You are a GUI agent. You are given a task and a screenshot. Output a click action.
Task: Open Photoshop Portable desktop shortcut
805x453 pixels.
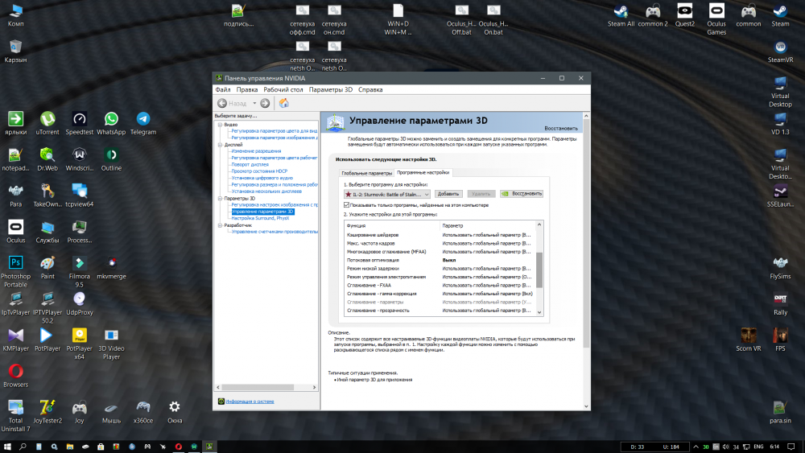click(15, 264)
